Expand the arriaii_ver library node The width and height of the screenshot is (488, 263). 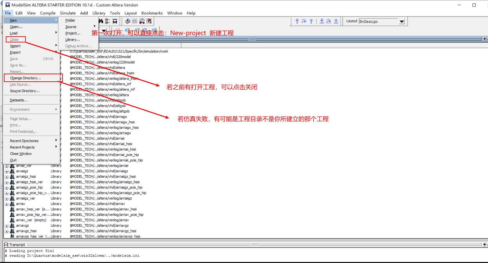pyautogui.click(x=6, y=166)
